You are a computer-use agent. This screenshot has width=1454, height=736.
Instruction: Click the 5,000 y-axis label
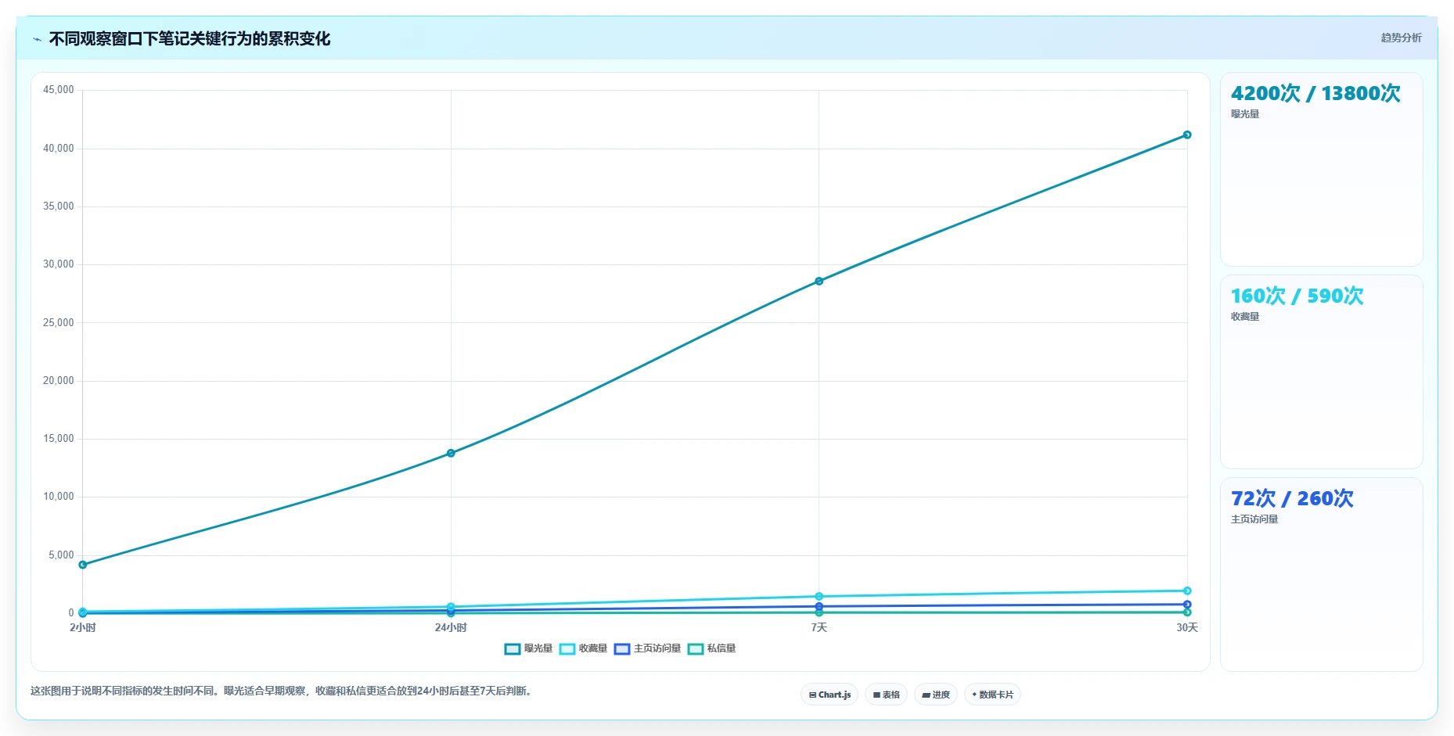pyautogui.click(x=61, y=555)
